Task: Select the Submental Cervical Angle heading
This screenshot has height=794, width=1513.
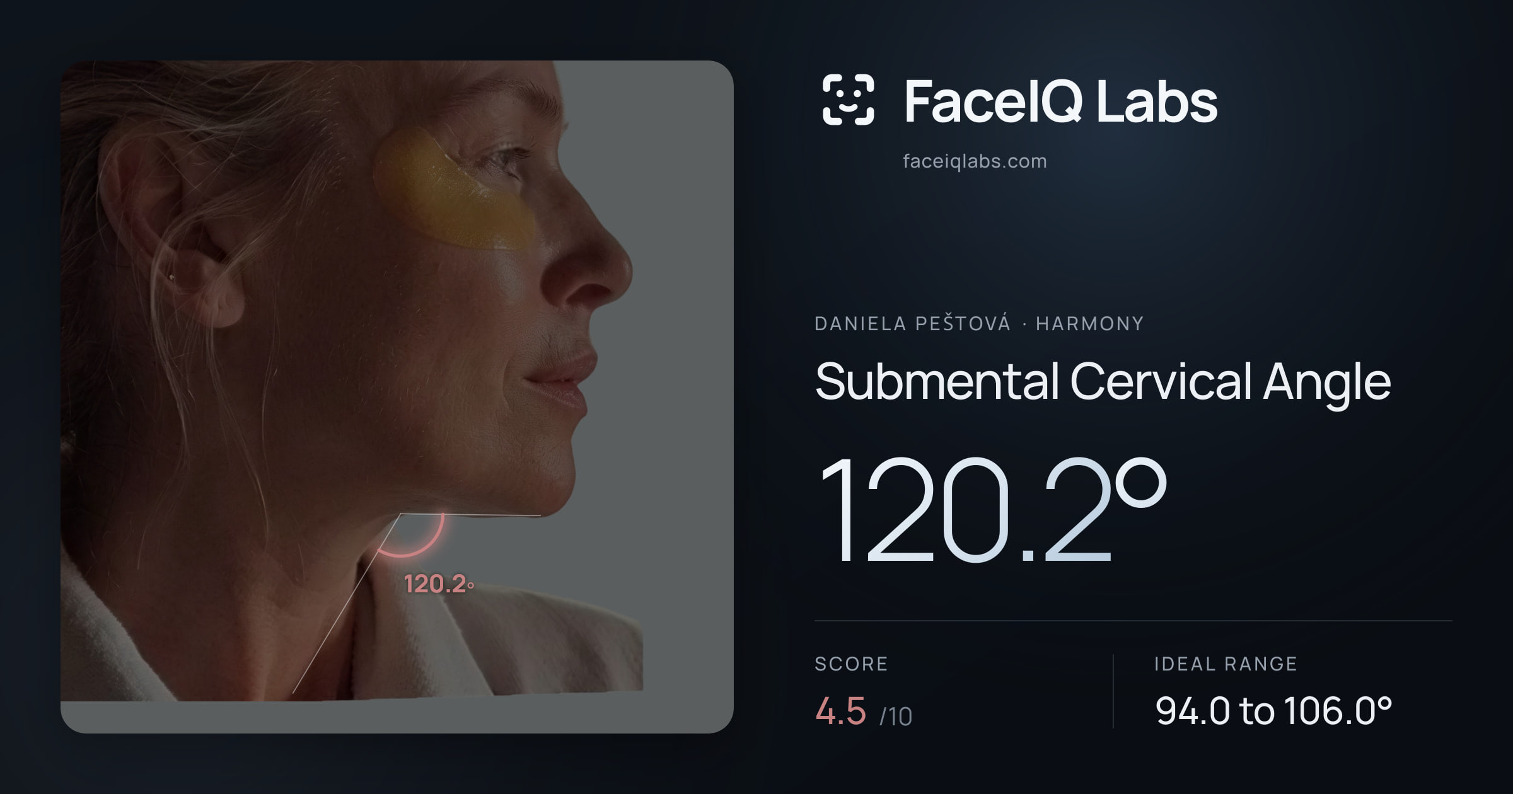Action: click(x=1103, y=382)
